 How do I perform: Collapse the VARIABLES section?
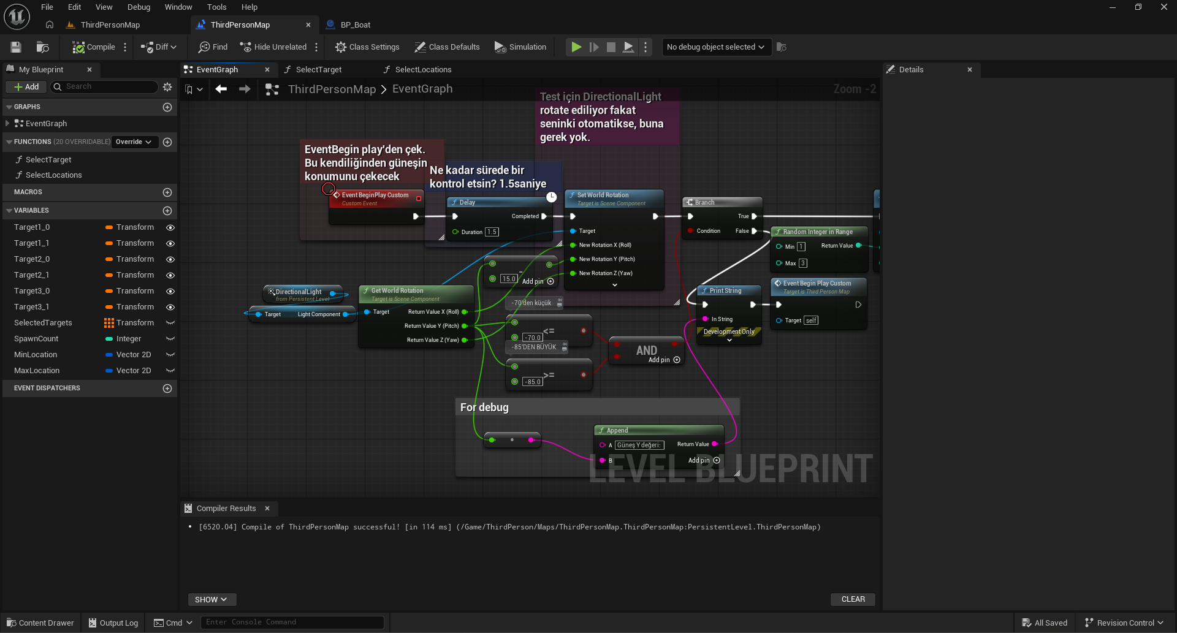pyautogui.click(x=9, y=211)
